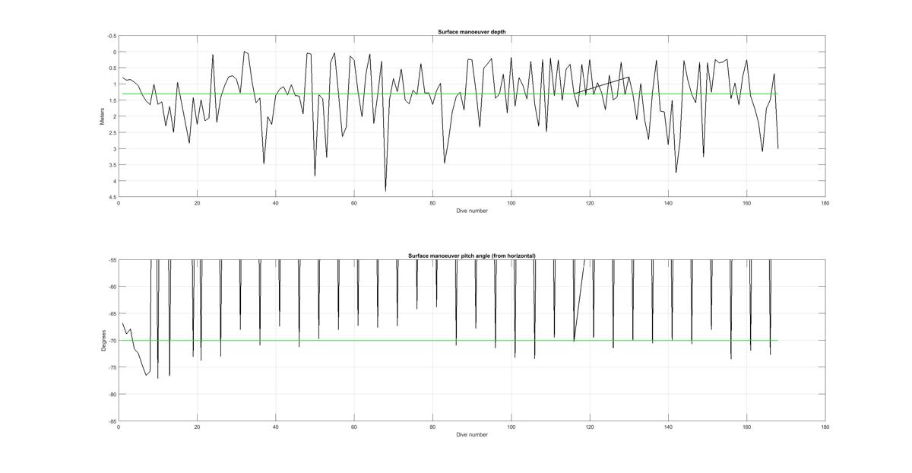Click the -60 tick on Degrees axis
The image size is (912, 473).
(x=112, y=287)
